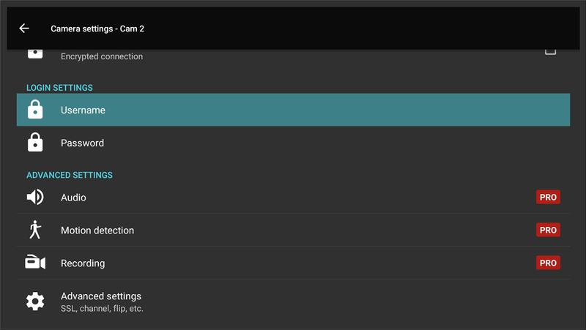The height and width of the screenshot is (330, 586).
Task: Click the Recording camera icon
Action: click(35, 263)
